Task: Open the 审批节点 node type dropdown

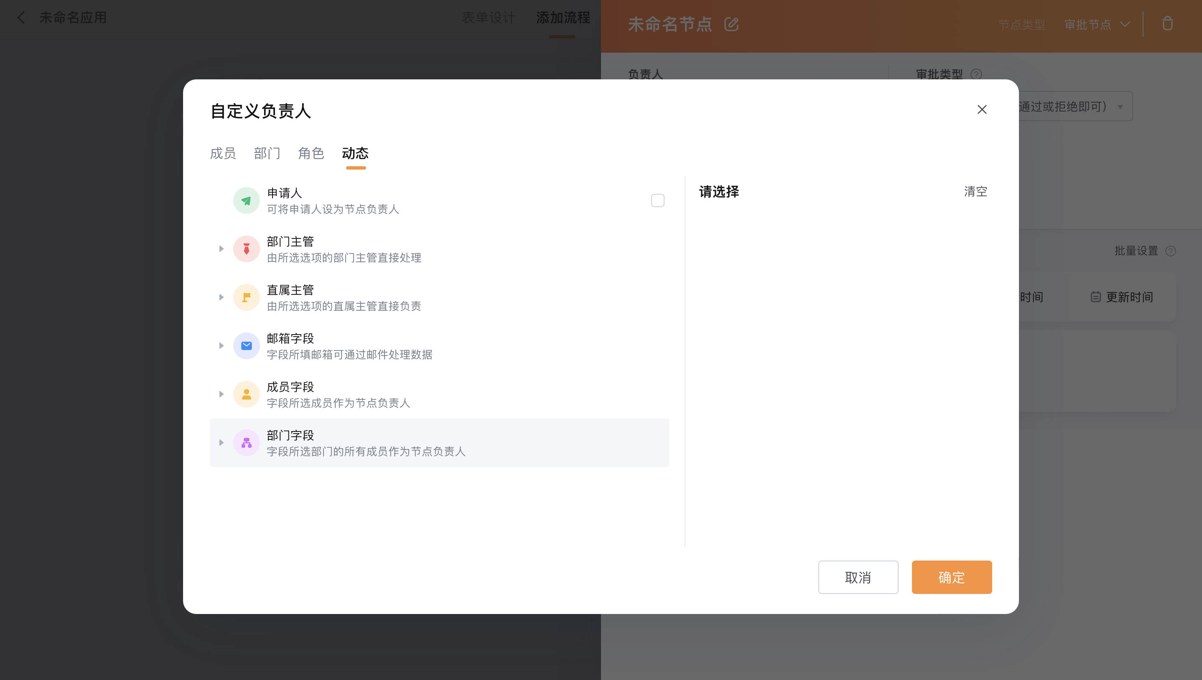Action: click(x=1098, y=24)
